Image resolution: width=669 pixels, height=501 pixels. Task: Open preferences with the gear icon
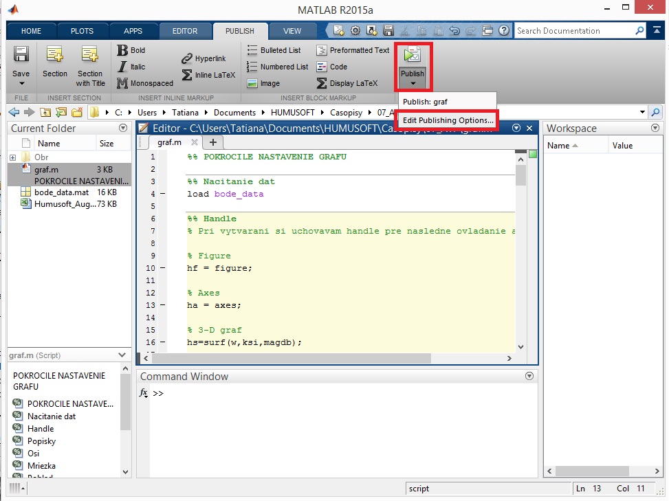[355, 30]
